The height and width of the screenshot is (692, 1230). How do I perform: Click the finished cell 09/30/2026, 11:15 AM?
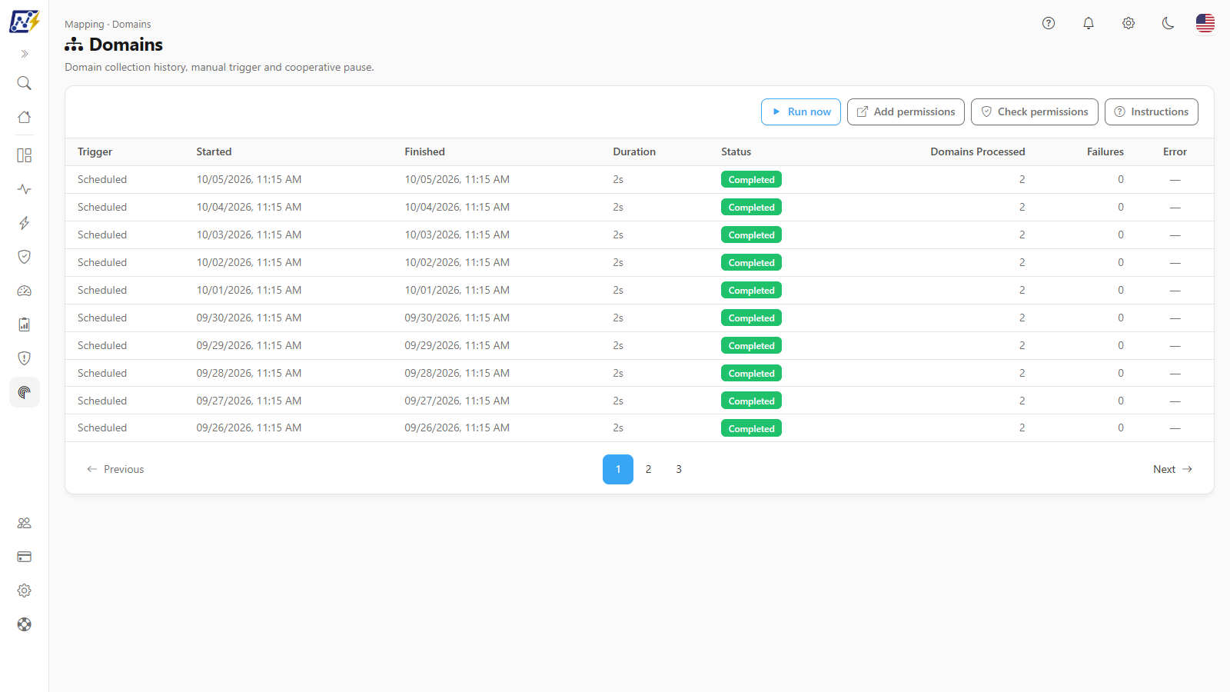[457, 318]
